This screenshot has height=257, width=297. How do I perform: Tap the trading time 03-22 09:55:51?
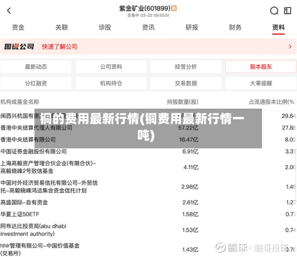click(155, 15)
